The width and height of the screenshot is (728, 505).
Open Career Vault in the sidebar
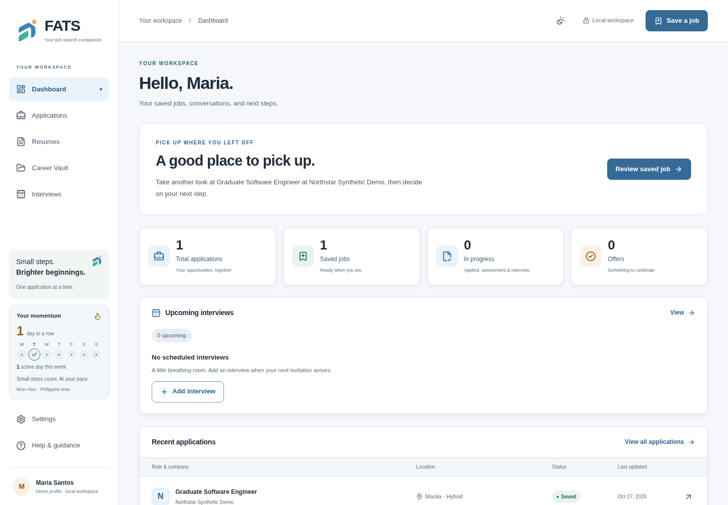(59, 168)
